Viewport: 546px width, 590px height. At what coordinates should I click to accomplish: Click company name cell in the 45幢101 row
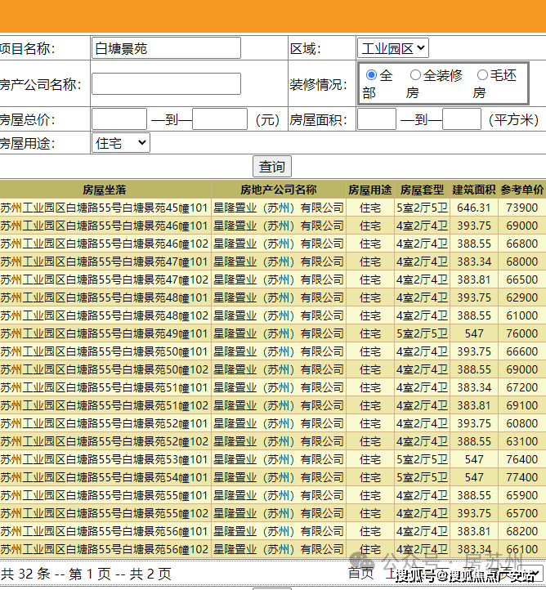coord(279,208)
